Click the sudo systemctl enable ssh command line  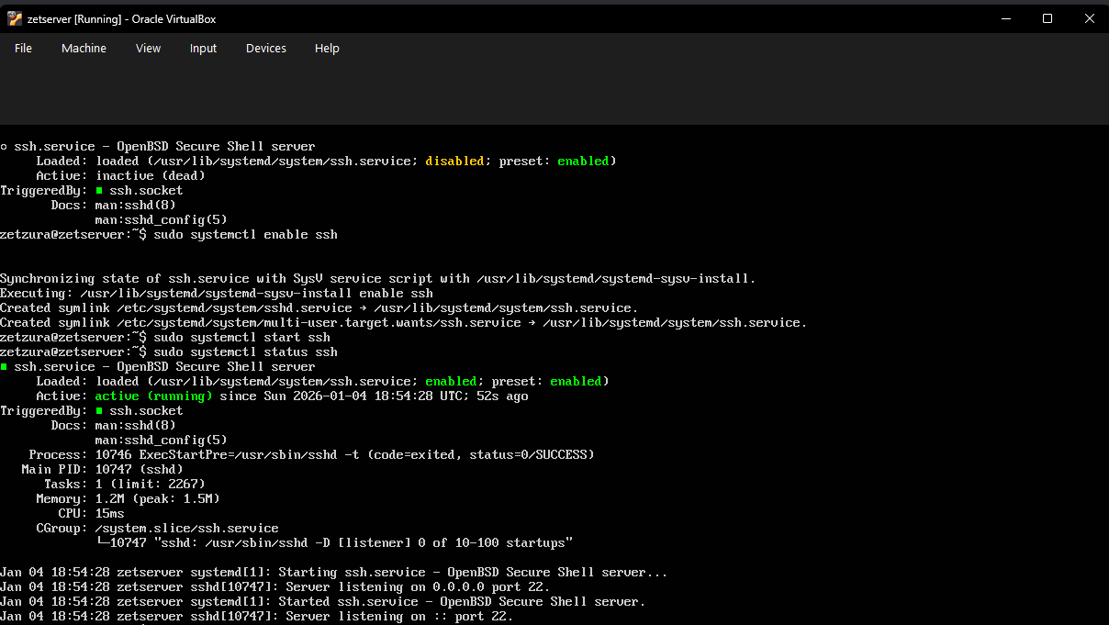263,234
